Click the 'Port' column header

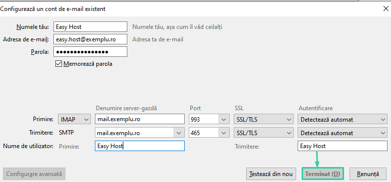195,108
